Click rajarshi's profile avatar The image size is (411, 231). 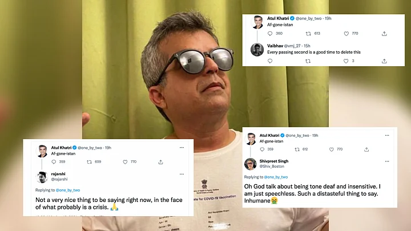coord(42,177)
